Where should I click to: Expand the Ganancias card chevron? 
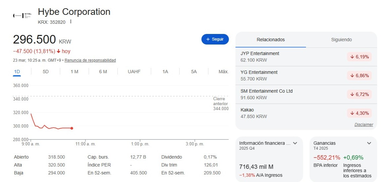point(369,143)
